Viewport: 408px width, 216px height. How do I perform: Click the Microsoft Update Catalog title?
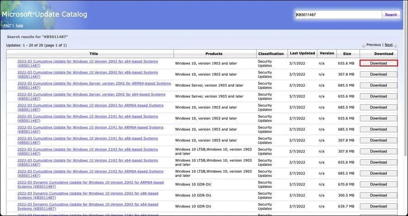(44, 14)
